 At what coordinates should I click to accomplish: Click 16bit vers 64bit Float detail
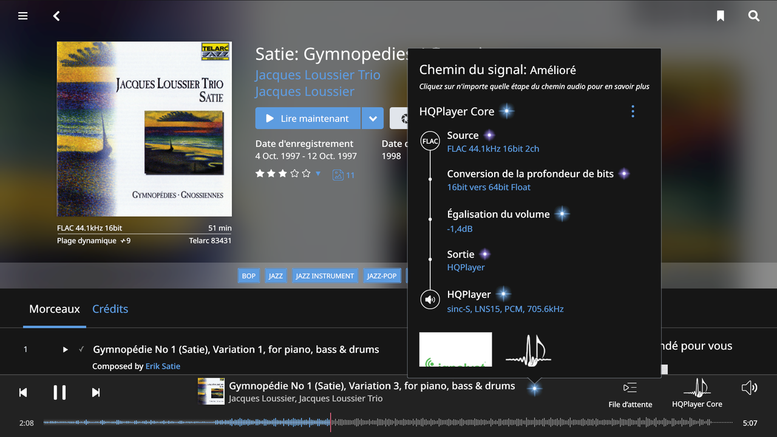click(489, 187)
